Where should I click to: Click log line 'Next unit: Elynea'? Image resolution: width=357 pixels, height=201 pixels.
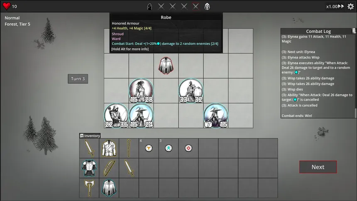click(x=298, y=52)
